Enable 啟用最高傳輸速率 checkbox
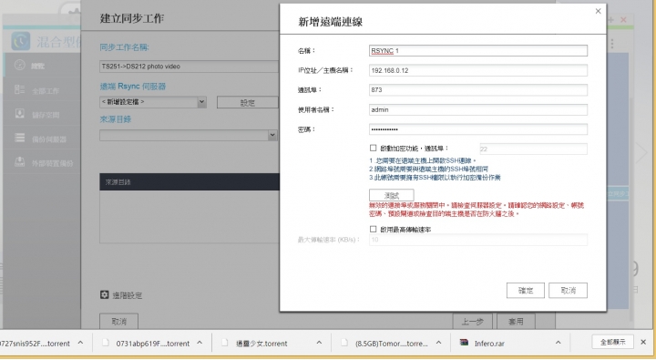Viewport: 656px width, 360px height. pos(374,229)
